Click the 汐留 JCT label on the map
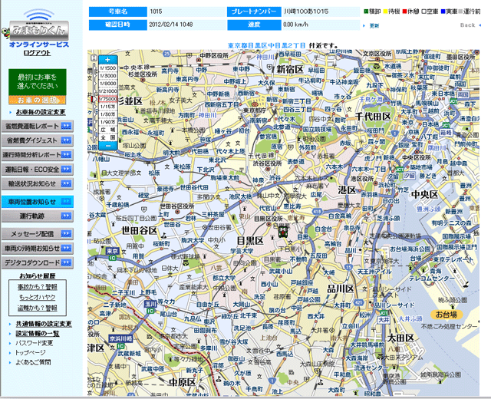The height and width of the screenshot is (399, 491). pos(409,176)
